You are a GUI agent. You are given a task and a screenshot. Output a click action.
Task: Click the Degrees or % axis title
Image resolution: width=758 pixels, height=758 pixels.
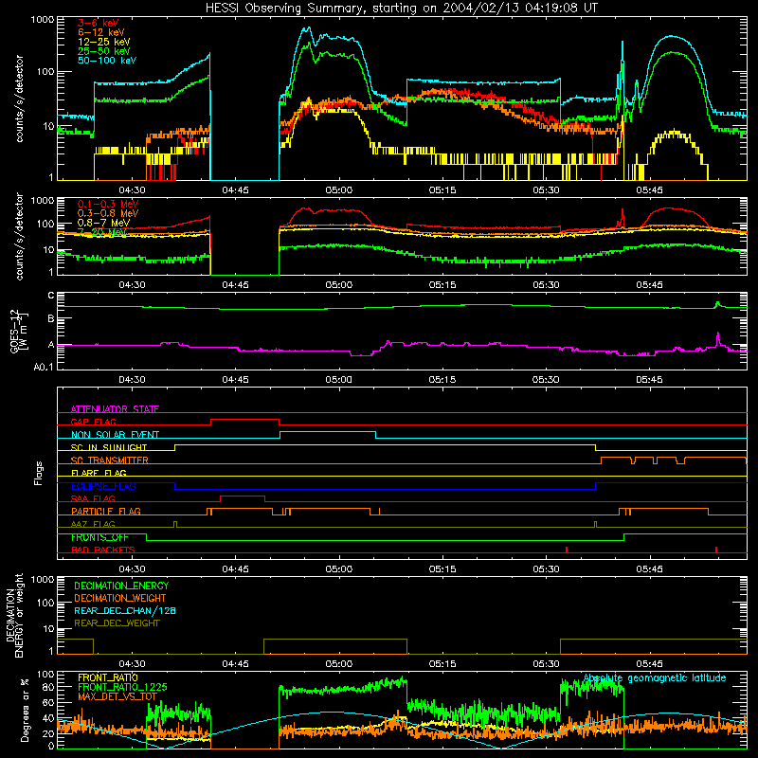pyautogui.click(x=26, y=710)
